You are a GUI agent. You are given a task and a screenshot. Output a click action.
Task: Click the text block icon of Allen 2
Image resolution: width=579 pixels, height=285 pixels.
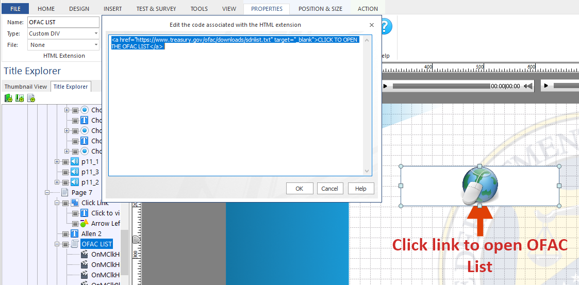[x=75, y=233]
